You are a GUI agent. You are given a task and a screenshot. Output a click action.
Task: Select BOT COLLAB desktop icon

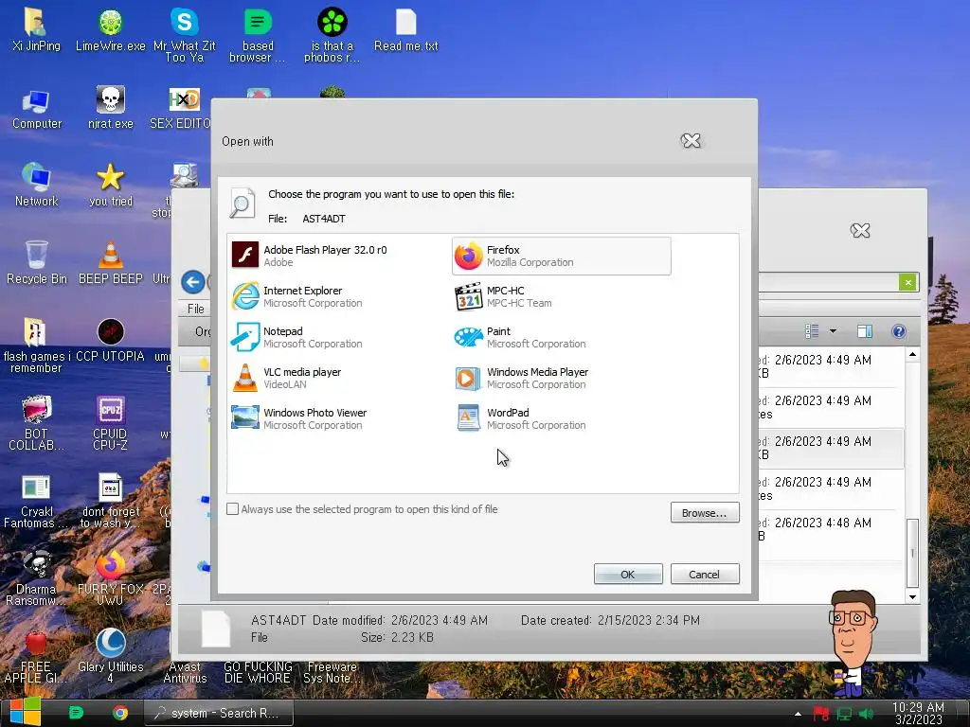click(36, 423)
